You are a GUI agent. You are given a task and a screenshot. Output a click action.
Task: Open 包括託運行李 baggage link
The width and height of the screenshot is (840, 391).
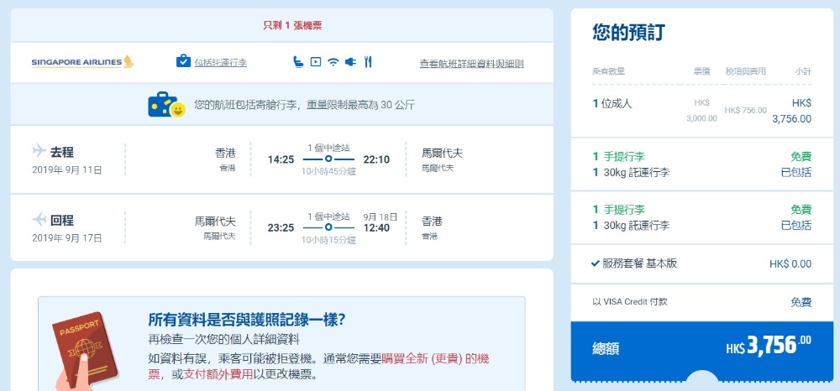pos(220,63)
